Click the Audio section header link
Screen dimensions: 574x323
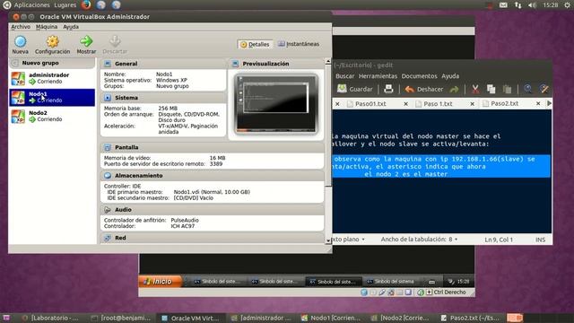pyautogui.click(x=123, y=210)
